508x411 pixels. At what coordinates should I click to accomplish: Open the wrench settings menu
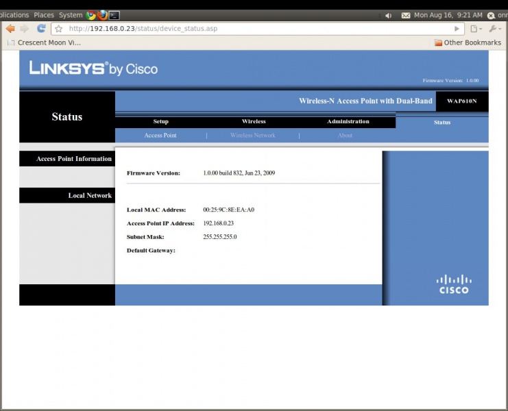495,29
